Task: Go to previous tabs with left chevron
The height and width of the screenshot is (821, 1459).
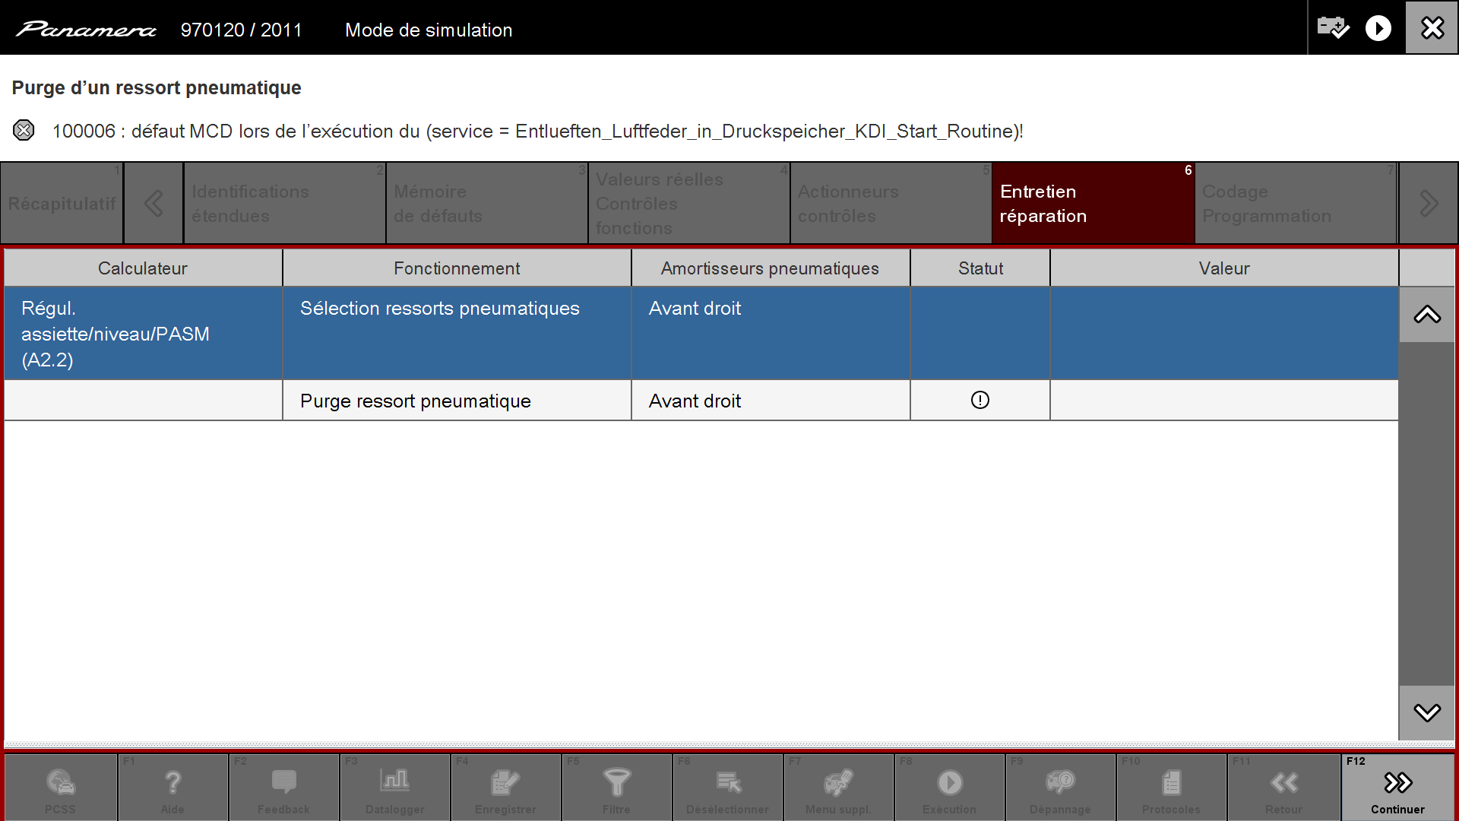Action: pyautogui.click(x=153, y=203)
